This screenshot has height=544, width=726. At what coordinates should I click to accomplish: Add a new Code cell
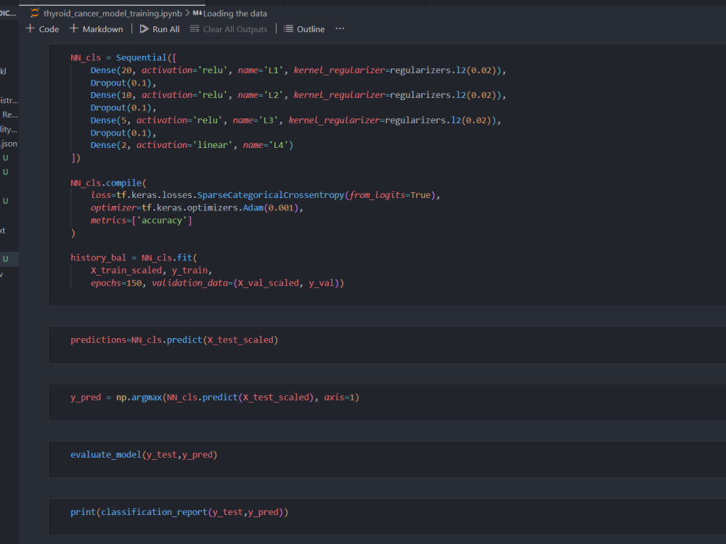pyautogui.click(x=43, y=29)
